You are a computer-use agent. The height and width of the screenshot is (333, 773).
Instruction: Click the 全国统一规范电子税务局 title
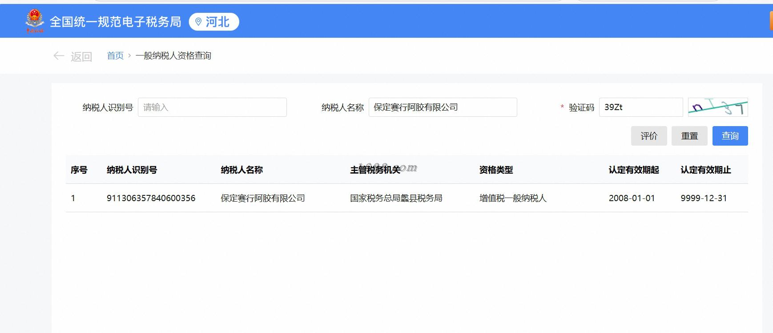click(x=116, y=22)
